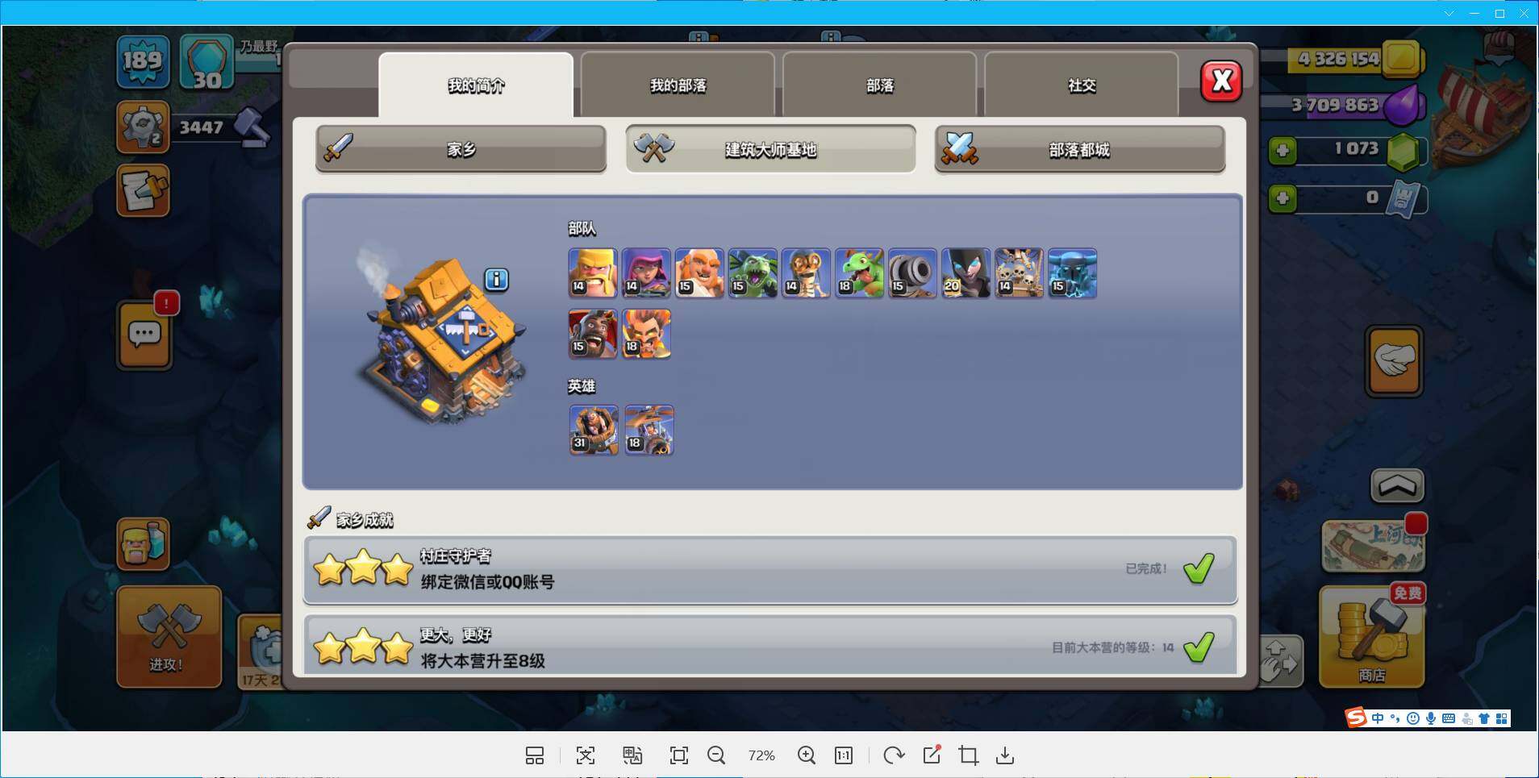Enter fullscreen from the viewer toolbar
1539x778 pixels.
coord(679,755)
